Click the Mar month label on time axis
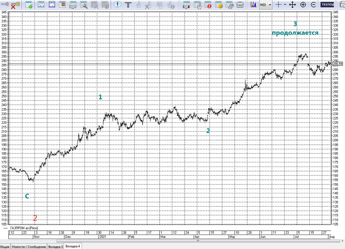 [163, 237]
